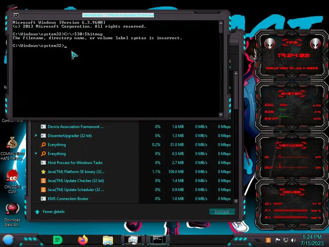Screen dimensions: 329x247
Task: Select Device Association Framework process icon
Action: (43, 127)
